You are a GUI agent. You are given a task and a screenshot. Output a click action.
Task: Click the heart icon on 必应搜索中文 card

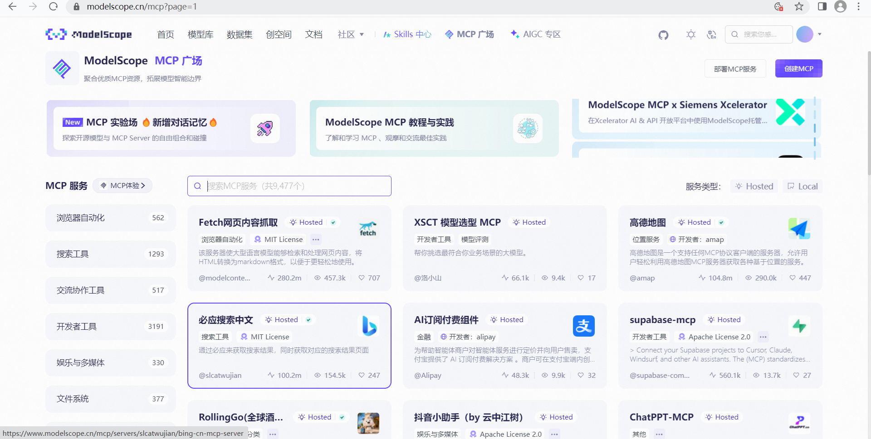362,375
